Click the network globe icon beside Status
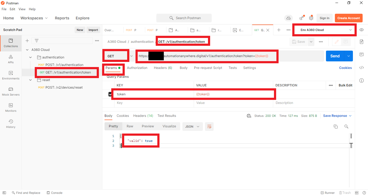Viewport: 368px width, 196px height. coord(249,116)
